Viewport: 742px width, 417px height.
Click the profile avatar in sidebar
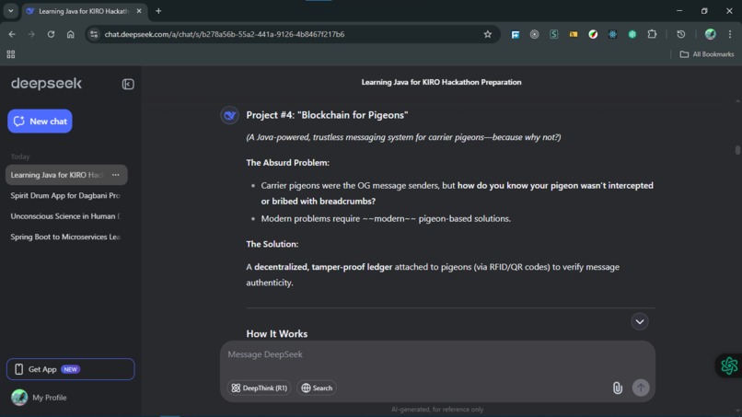[x=19, y=398]
